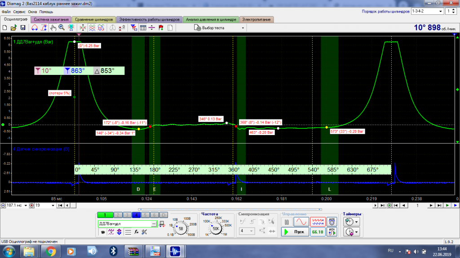Click the cyan fit-waveform toolbar icon
The height and width of the screenshot is (258, 460).
(x=71, y=28)
